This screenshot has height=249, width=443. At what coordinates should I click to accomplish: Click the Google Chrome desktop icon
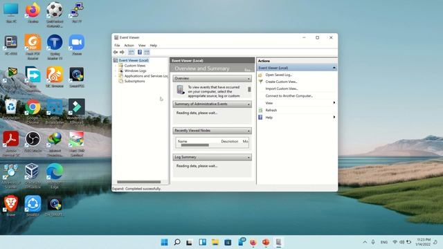(x=33, y=111)
